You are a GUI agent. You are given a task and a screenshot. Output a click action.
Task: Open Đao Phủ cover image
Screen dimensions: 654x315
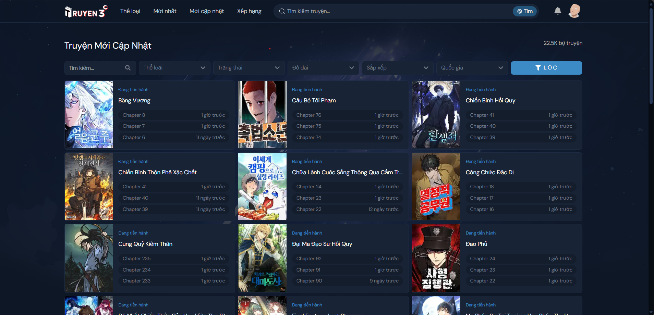436,258
